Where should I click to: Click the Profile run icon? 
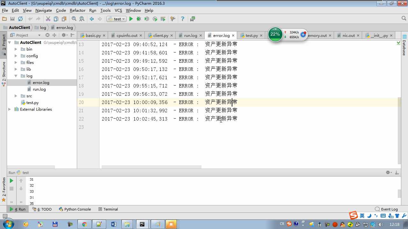pyautogui.click(x=155, y=19)
